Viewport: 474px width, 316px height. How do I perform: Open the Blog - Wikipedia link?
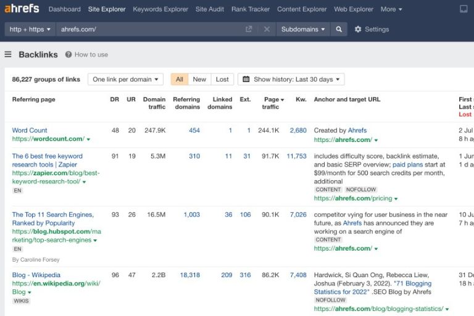pyautogui.click(x=36, y=275)
